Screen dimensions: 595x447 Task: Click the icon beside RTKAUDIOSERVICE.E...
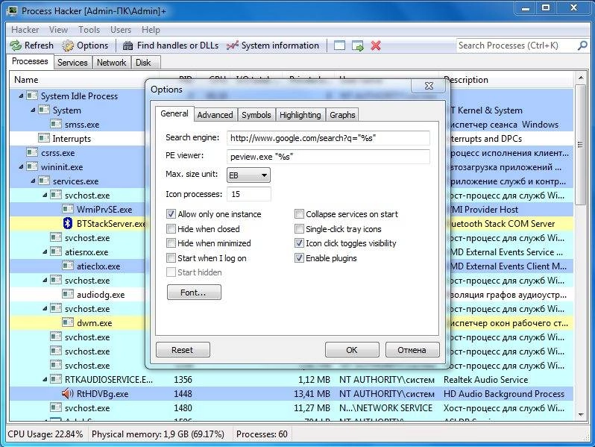click(x=56, y=379)
